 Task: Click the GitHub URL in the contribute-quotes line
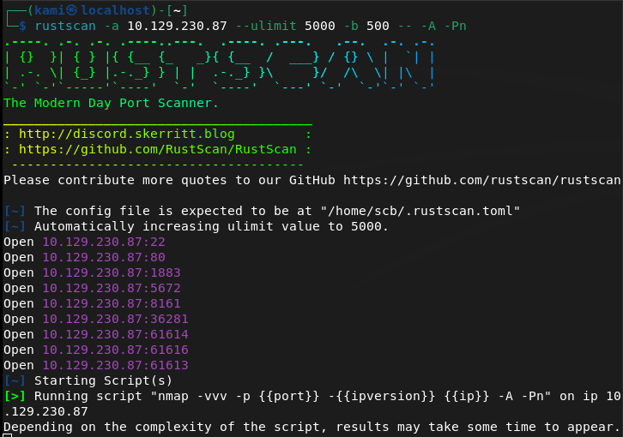pyautogui.click(x=481, y=180)
